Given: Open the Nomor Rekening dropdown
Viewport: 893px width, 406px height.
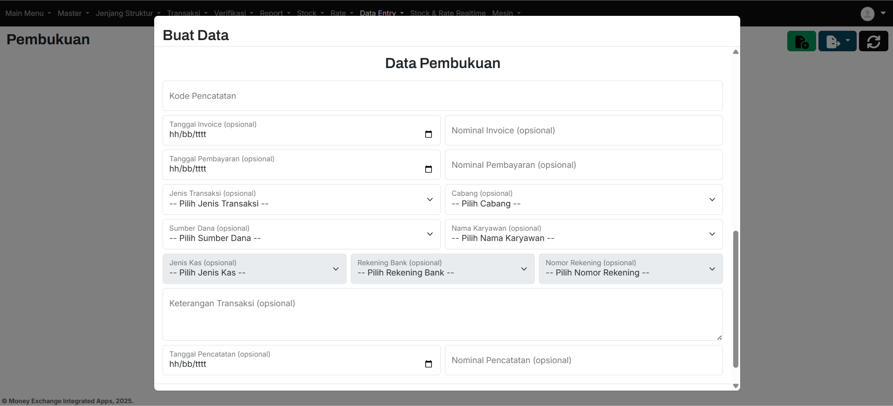Looking at the screenshot, I should pos(630,268).
